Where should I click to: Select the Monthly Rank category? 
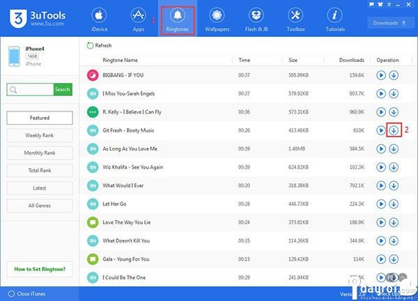pyautogui.click(x=40, y=153)
